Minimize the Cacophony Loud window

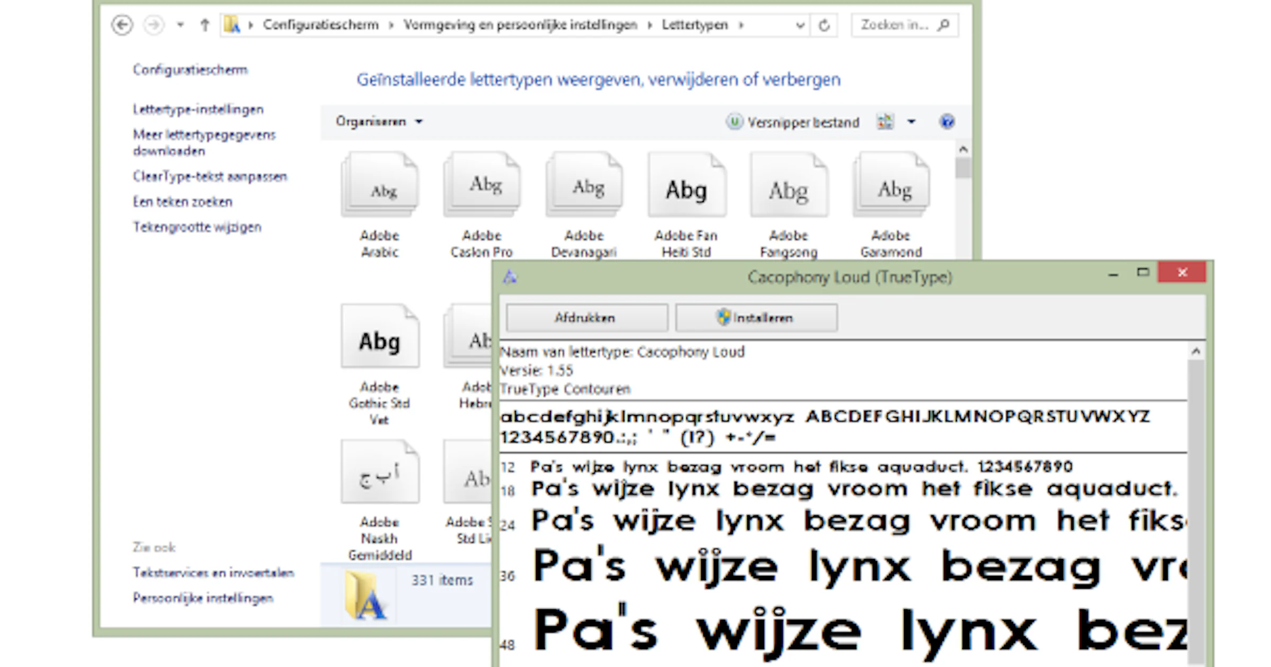[1113, 274]
